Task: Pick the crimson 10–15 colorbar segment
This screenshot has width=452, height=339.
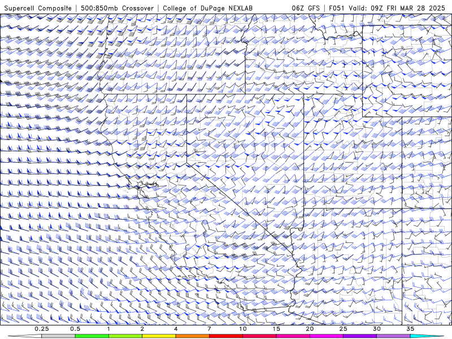Action: pyautogui.click(x=259, y=336)
